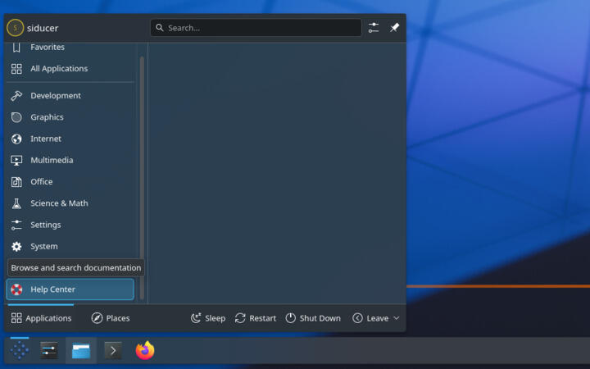Select All Applications category
The width and height of the screenshot is (590, 369).
click(70, 69)
